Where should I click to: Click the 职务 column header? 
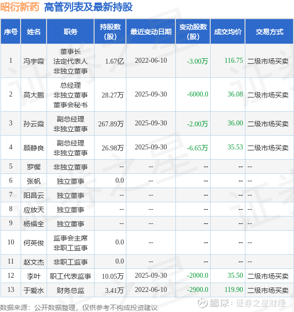pyautogui.click(x=70, y=32)
